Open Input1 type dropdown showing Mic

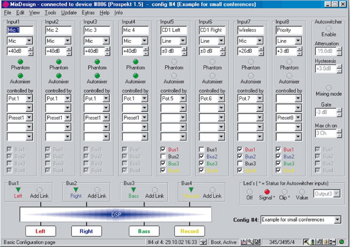click(x=29, y=41)
